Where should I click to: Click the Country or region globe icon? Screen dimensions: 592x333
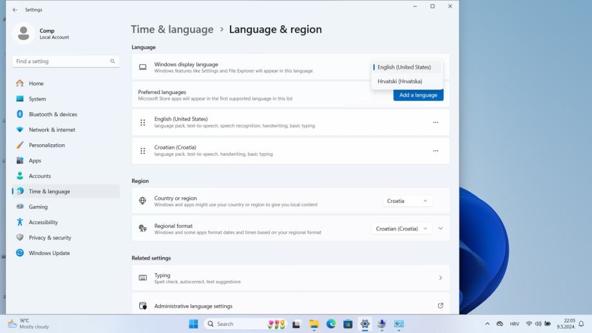143,201
